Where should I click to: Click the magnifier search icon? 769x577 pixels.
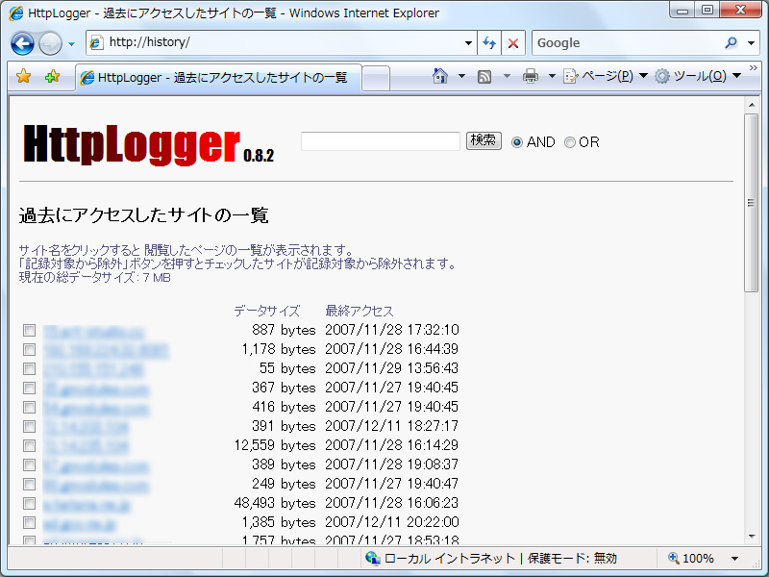tap(731, 43)
